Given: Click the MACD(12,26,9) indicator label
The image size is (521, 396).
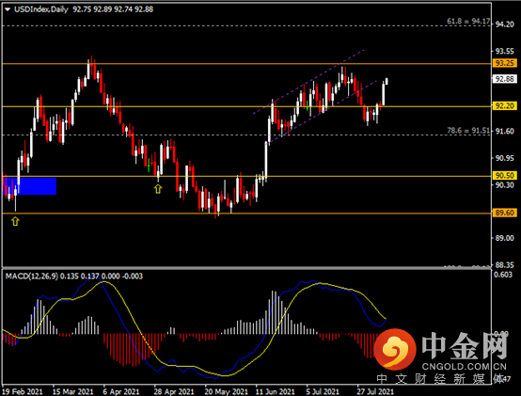Looking at the screenshot, I should [32, 276].
